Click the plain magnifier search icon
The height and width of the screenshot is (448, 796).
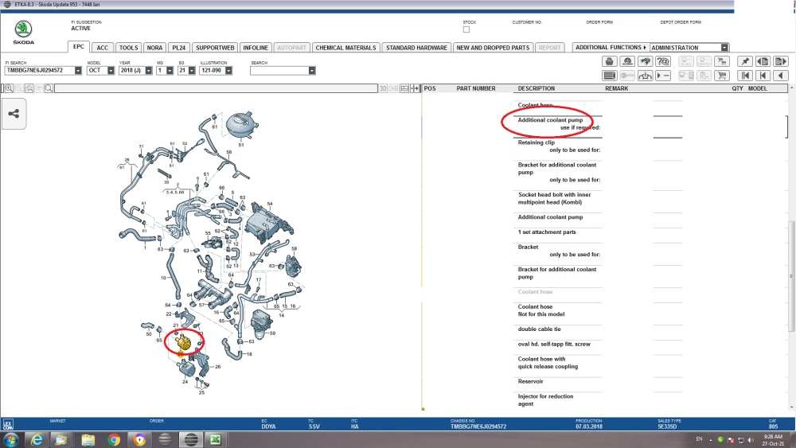pyautogui.click(x=49, y=88)
